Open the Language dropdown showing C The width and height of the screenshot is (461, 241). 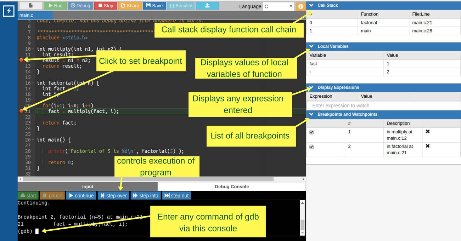point(278,6)
